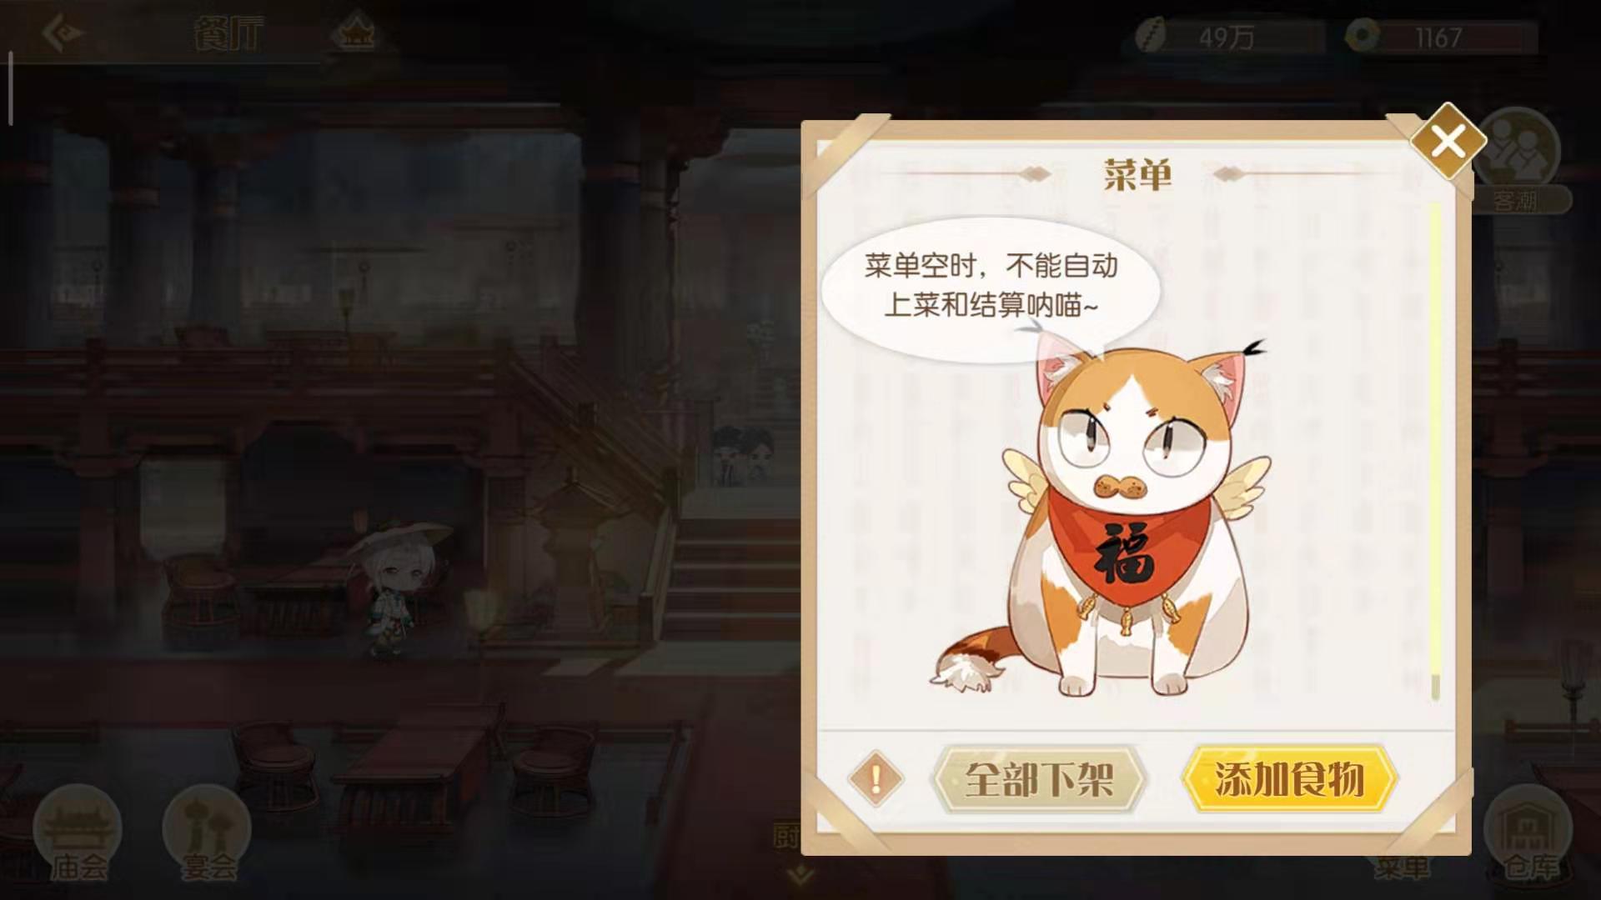Open the exclamation mark info icon

[876, 779]
